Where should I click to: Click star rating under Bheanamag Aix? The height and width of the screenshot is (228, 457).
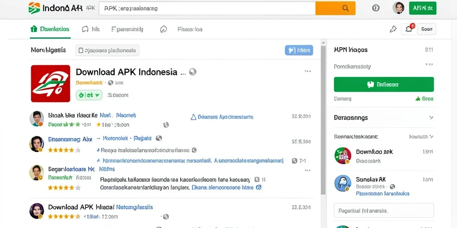click(64, 150)
